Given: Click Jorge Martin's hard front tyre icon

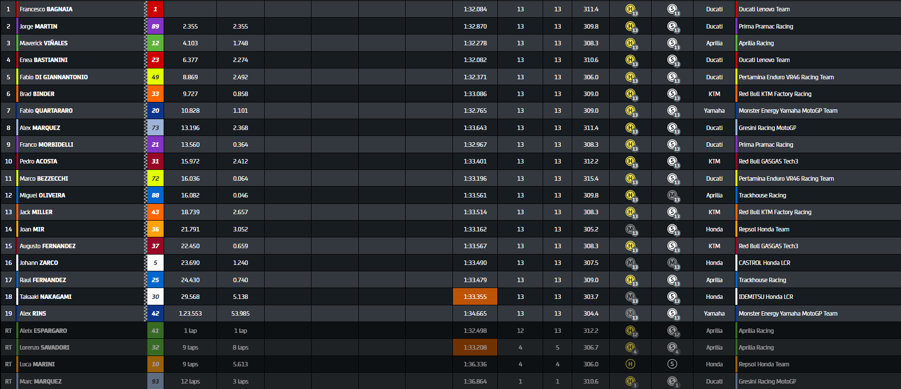Looking at the screenshot, I should tap(630, 27).
